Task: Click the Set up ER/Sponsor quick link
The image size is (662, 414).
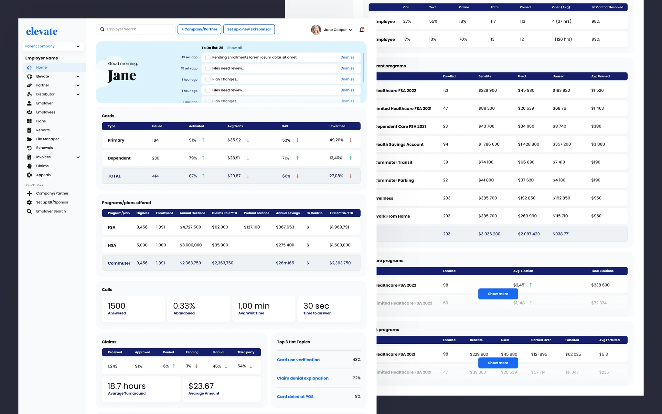Action: 52,202
